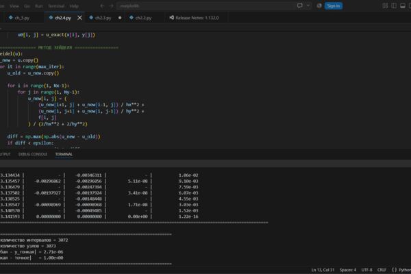Click the command center search box
411x274 pixels.
coord(206,5)
